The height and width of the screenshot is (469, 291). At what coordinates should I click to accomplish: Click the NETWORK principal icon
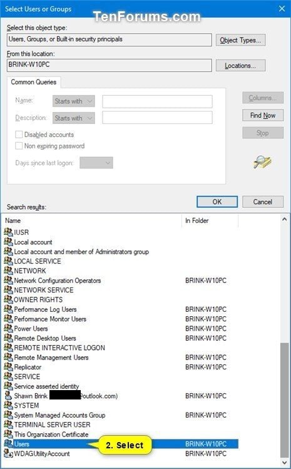pyautogui.click(x=8, y=271)
